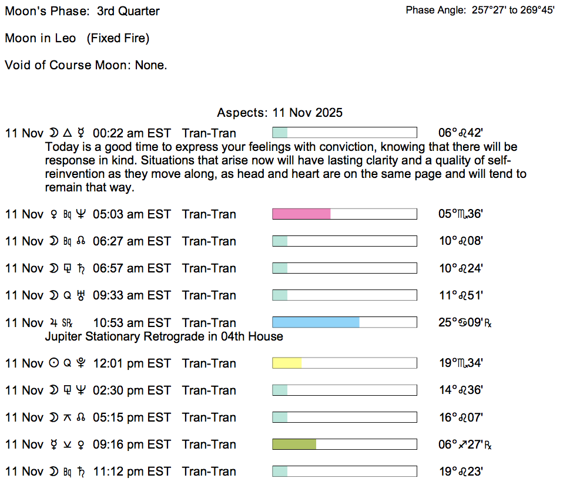This screenshot has width=563, height=485.
Task: Click the teal strength bar for 00:22 am aspect
Action: [280, 133]
